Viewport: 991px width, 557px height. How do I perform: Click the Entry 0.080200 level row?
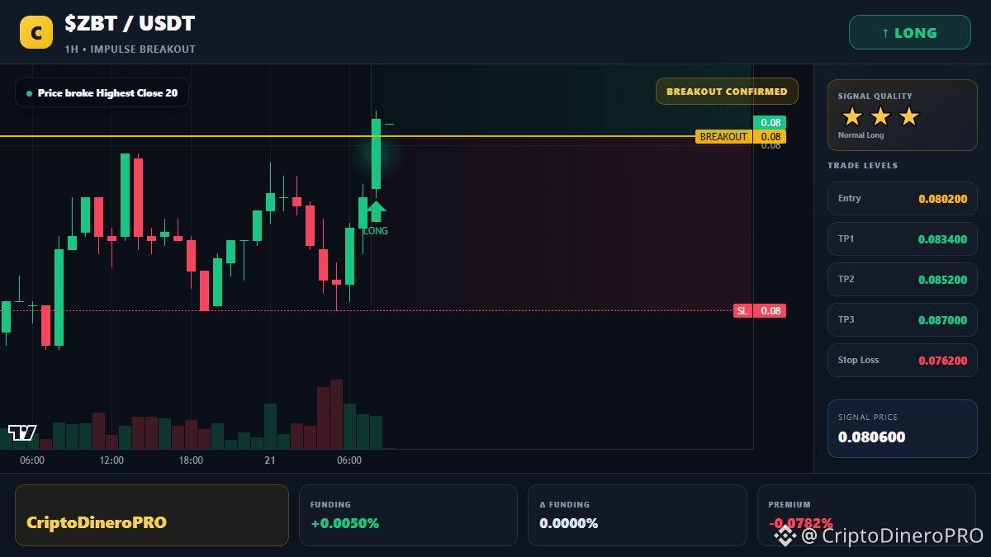903,199
